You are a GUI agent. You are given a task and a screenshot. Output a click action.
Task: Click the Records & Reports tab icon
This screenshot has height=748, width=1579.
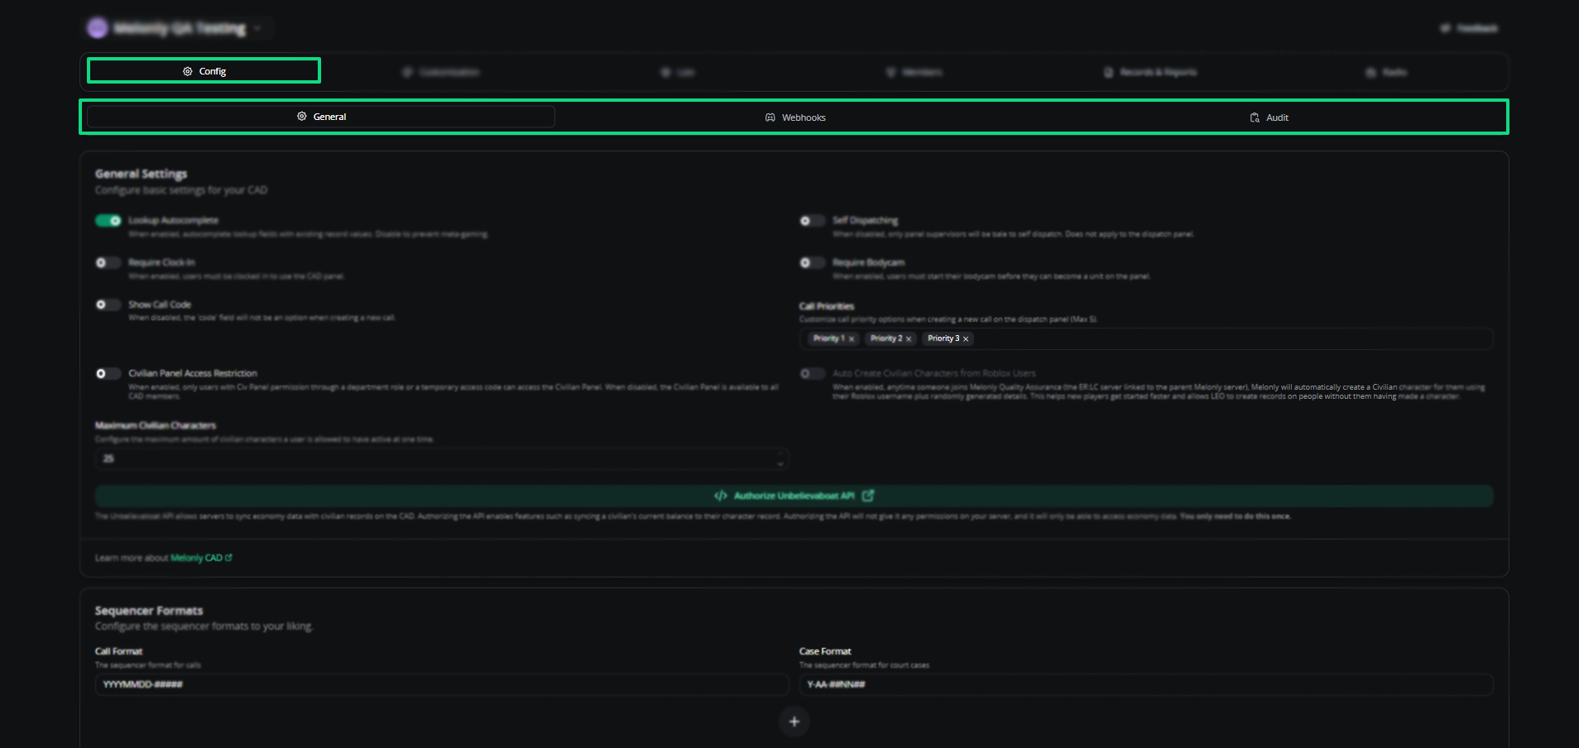1109,72
